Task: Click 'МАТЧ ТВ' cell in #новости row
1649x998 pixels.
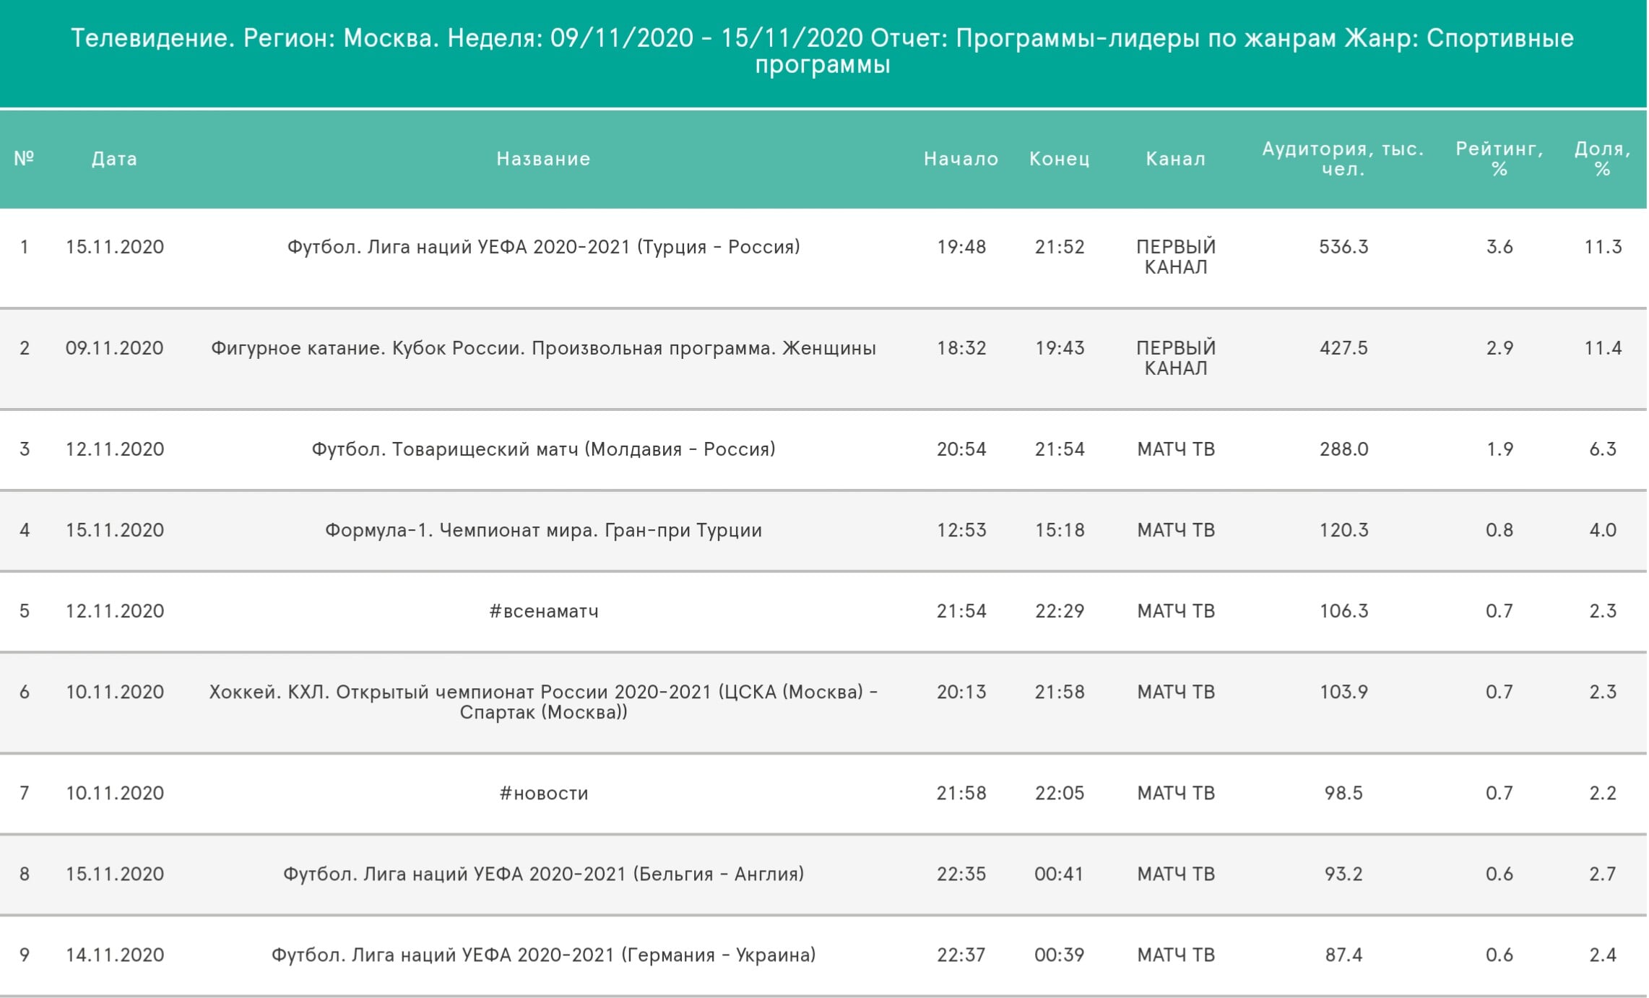Action: click(1176, 793)
